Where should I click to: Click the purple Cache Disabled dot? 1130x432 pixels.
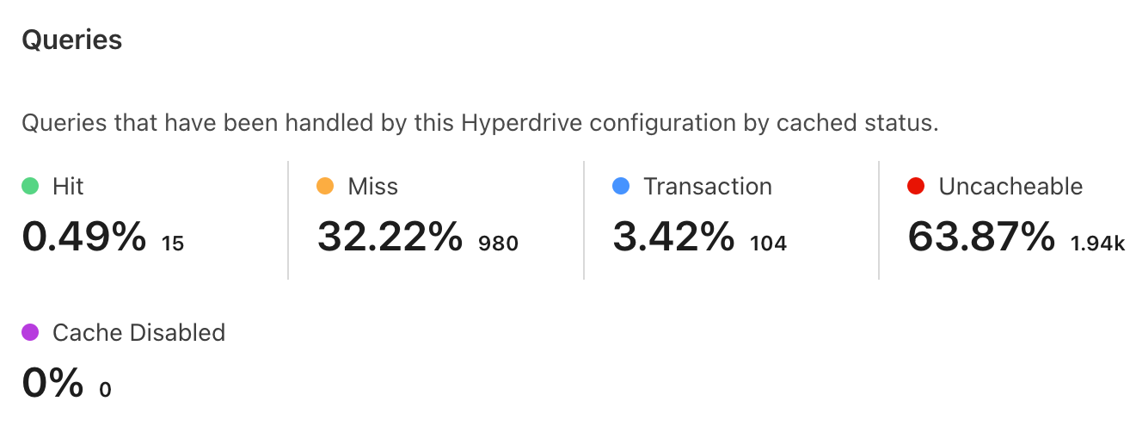30,333
